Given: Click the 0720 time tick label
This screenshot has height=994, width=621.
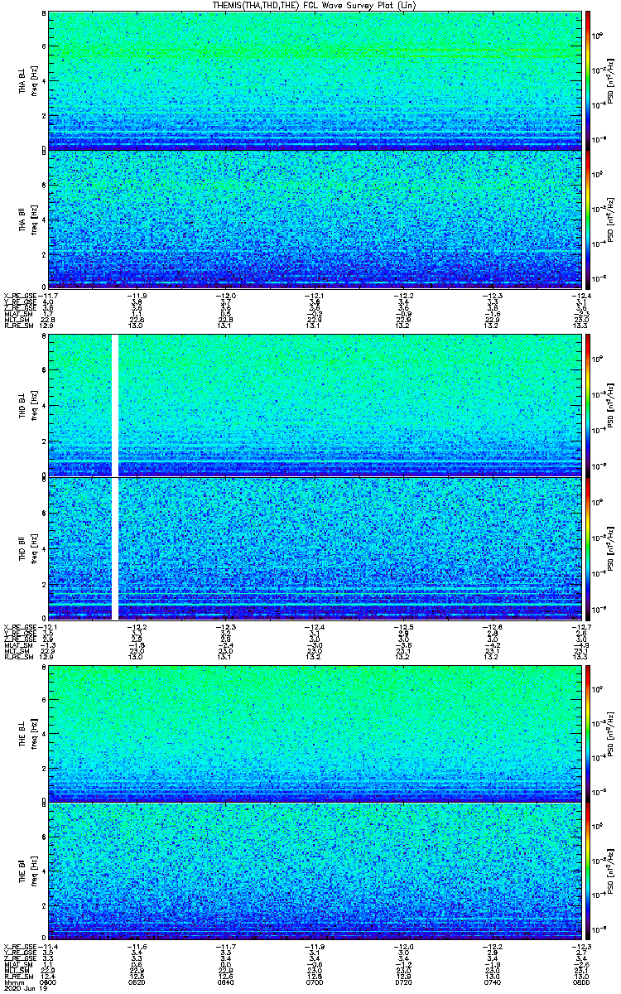Looking at the screenshot, I should 402,981.
